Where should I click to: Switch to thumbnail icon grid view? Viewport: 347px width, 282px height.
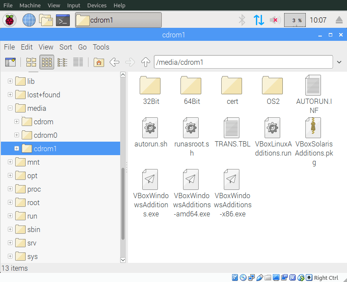click(47, 62)
